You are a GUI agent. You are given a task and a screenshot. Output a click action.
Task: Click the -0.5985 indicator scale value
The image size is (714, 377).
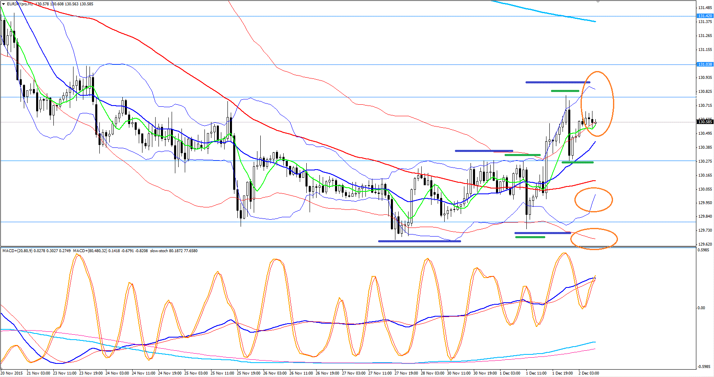[x=704, y=367]
